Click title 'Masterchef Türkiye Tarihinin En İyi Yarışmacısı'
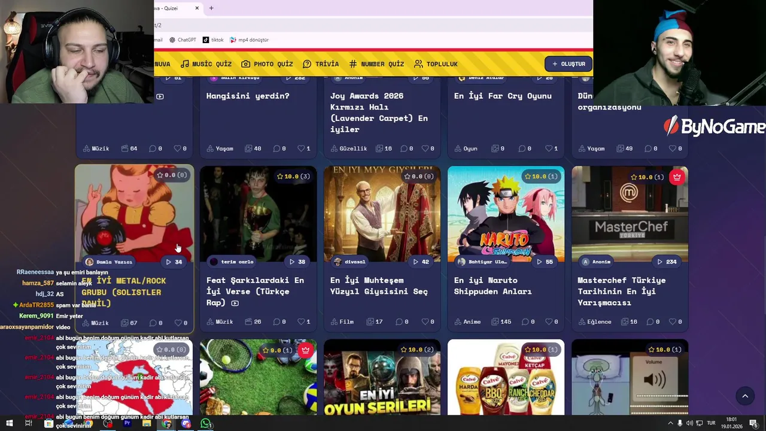766x431 pixels. [621, 292]
